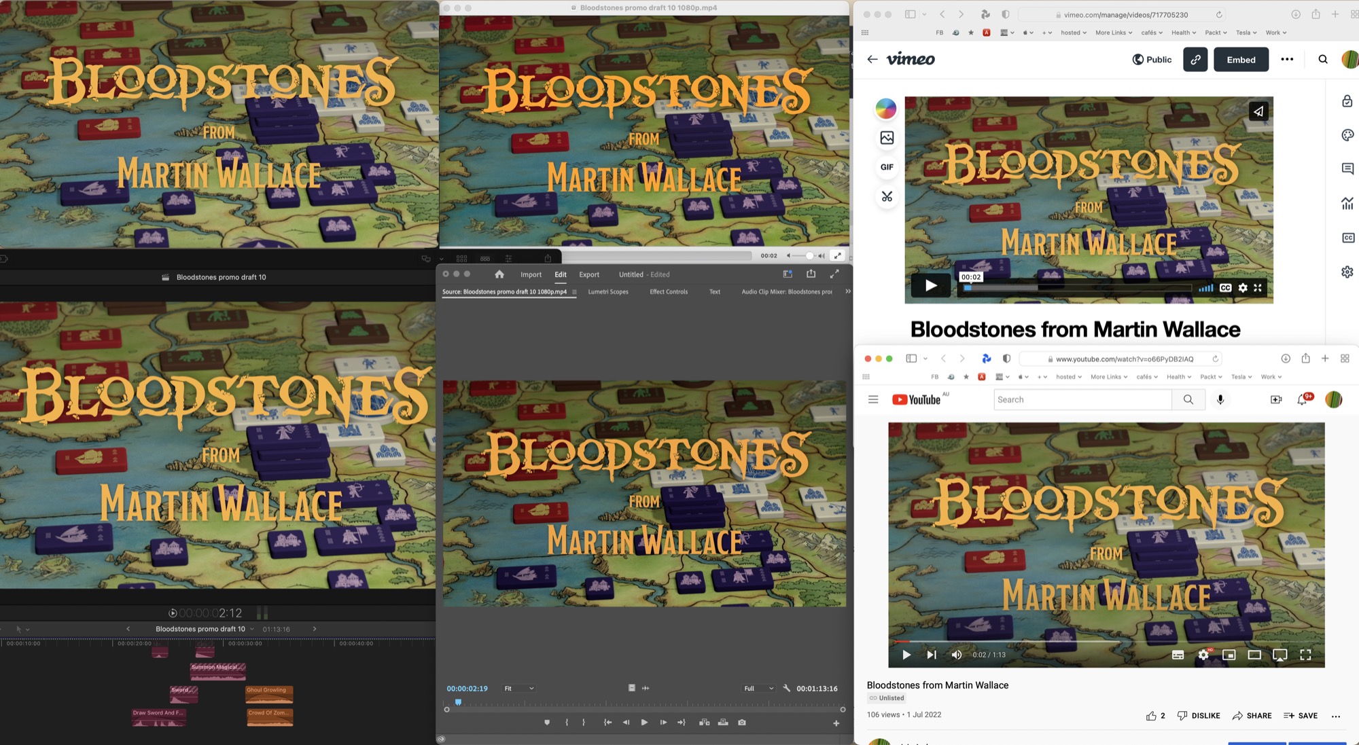1359x745 pixels.
Task: Toggle the Vimeo Public visibility setting
Action: pyautogui.click(x=1152, y=58)
